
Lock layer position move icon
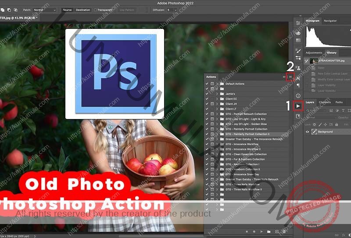point(325,125)
